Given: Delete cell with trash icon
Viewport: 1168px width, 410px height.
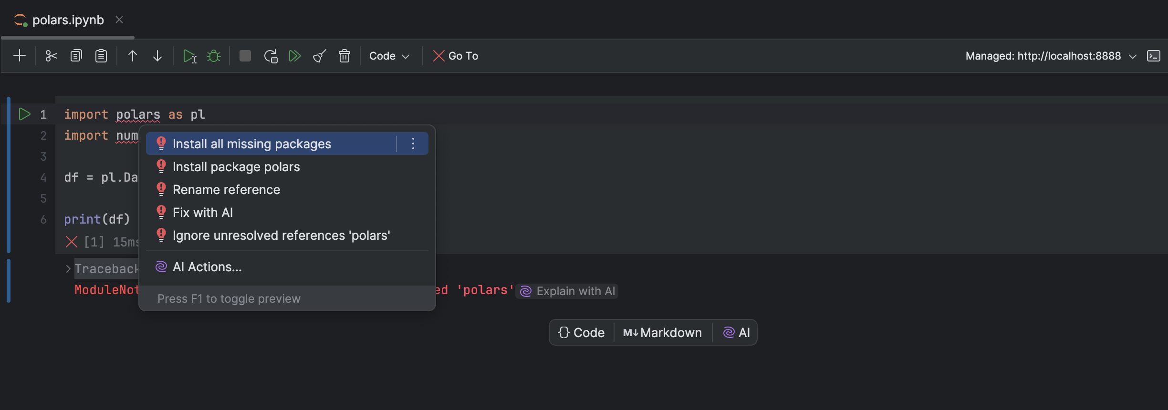Looking at the screenshot, I should 344,56.
